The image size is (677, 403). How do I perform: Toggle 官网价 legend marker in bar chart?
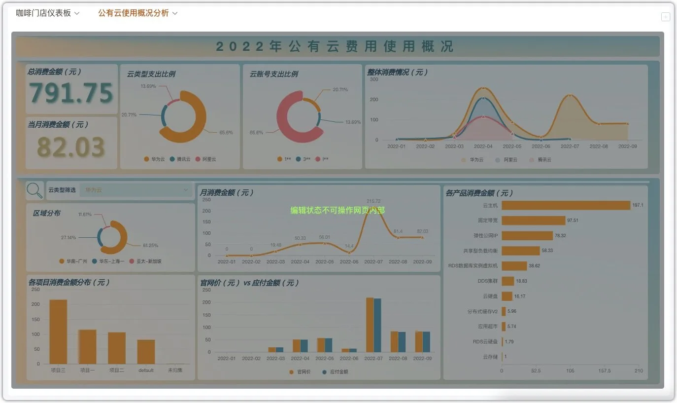tap(292, 371)
